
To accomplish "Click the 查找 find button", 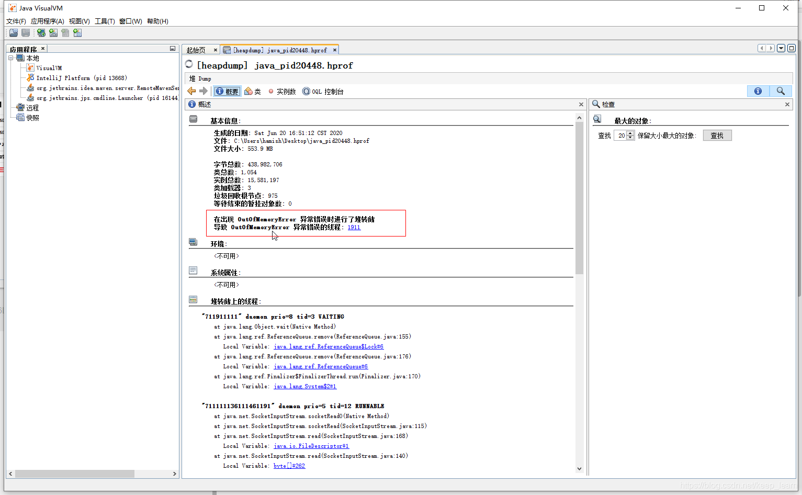I will [x=717, y=136].
